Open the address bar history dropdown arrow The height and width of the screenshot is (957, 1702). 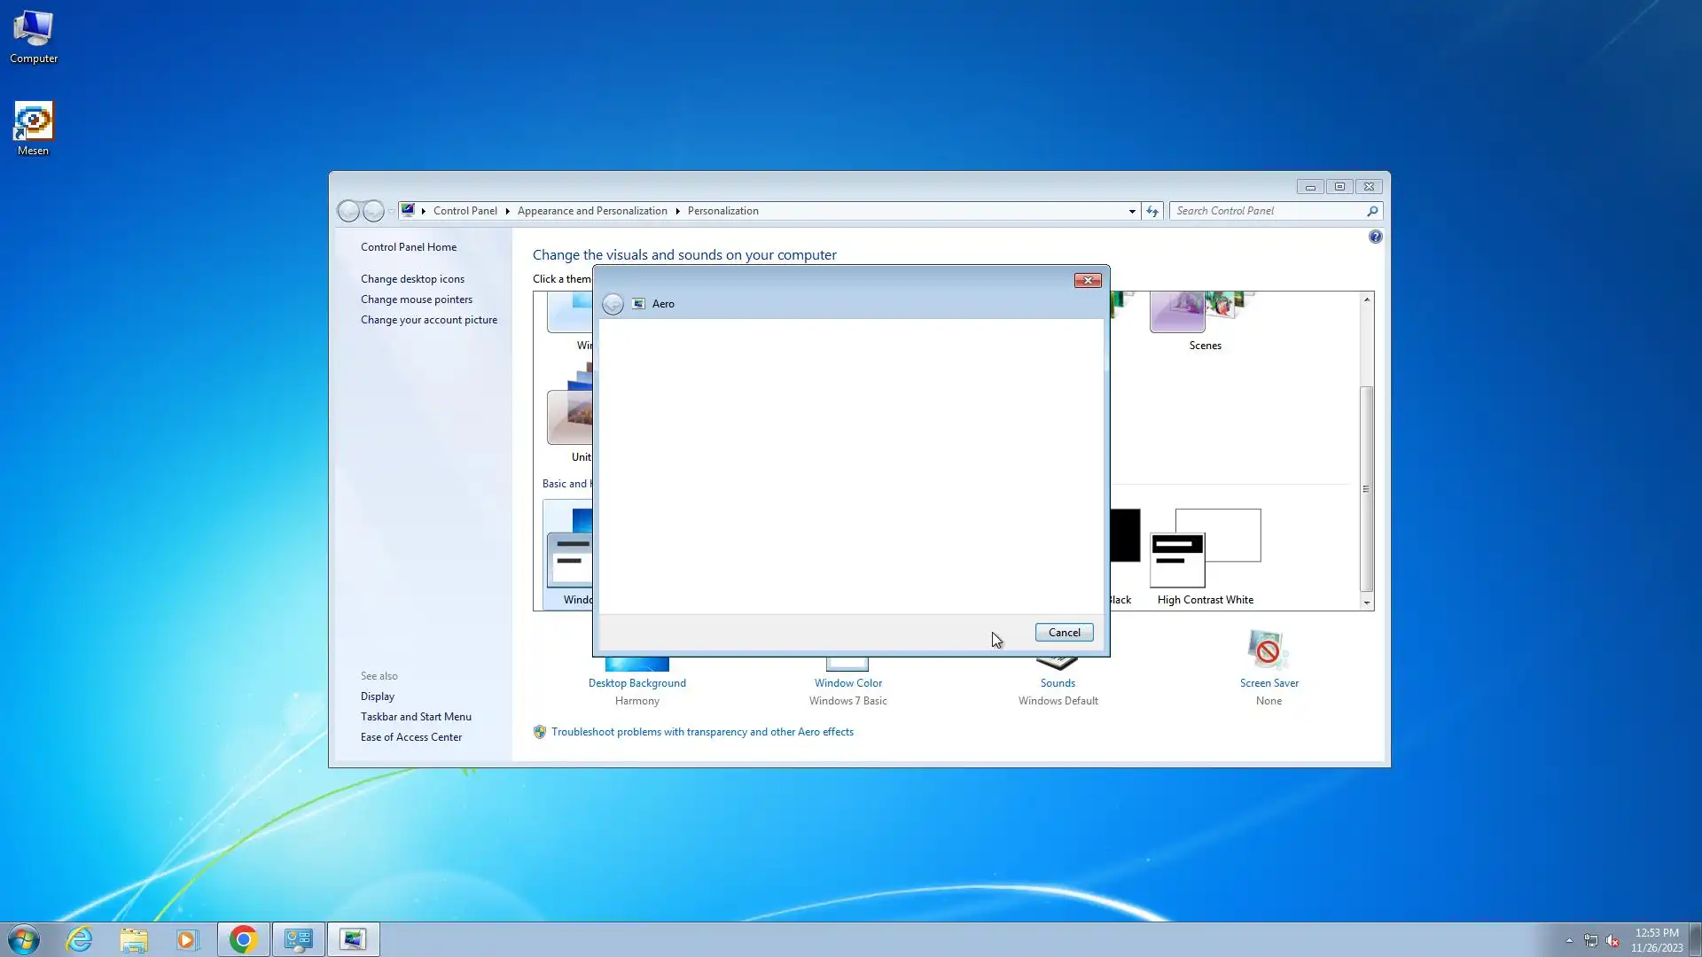click(x=1132, y=211)
